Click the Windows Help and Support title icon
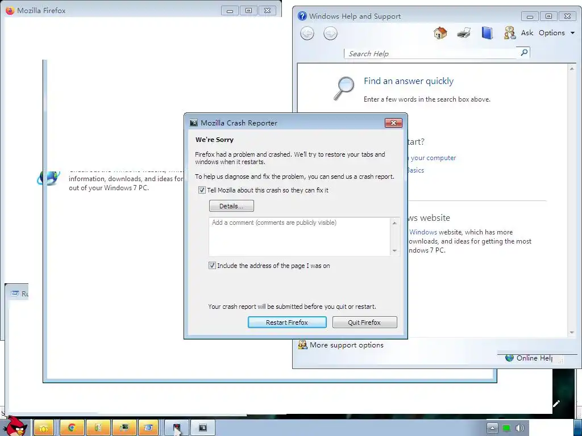The image size is (582, 436). 302,16
